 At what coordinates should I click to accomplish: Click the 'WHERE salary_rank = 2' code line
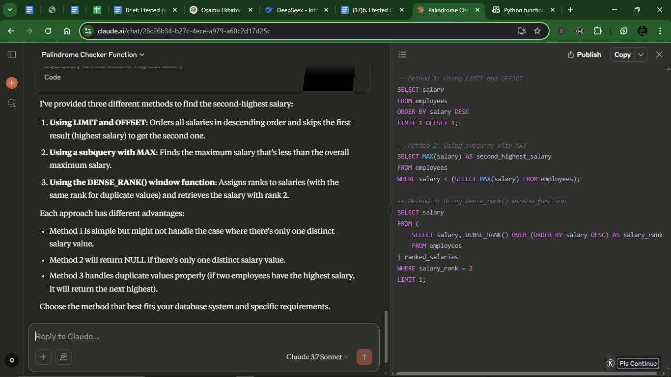435,268
